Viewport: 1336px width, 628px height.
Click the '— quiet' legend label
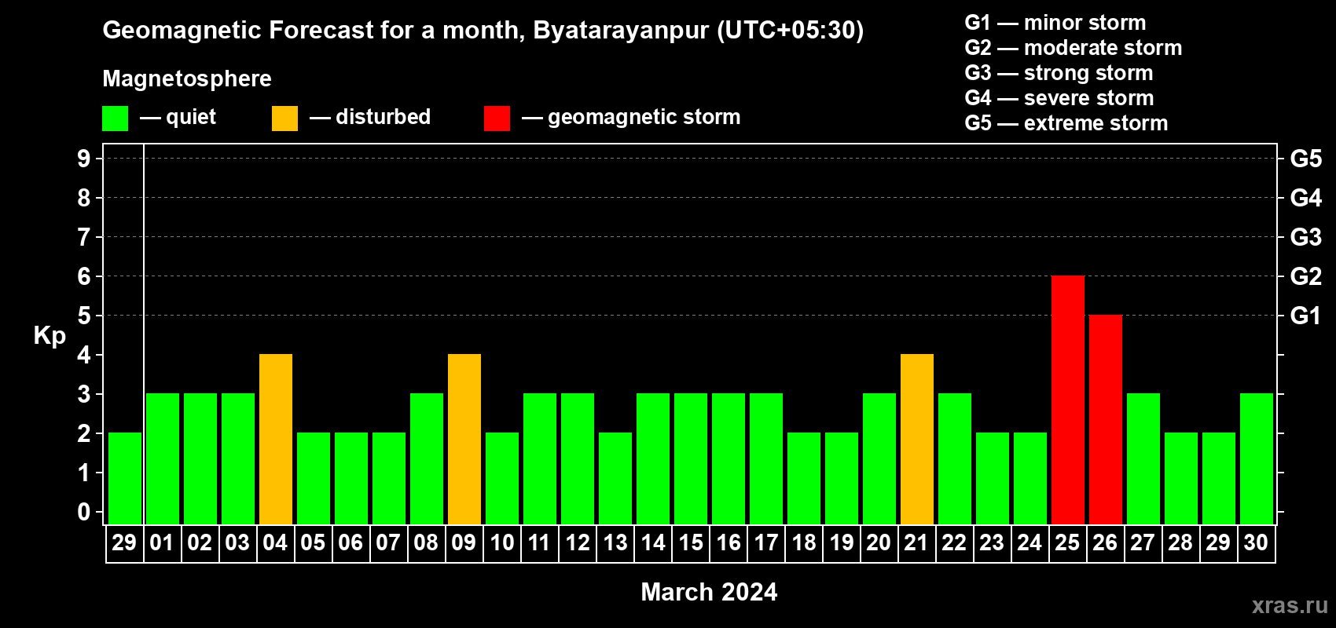[x=178, y=117]
